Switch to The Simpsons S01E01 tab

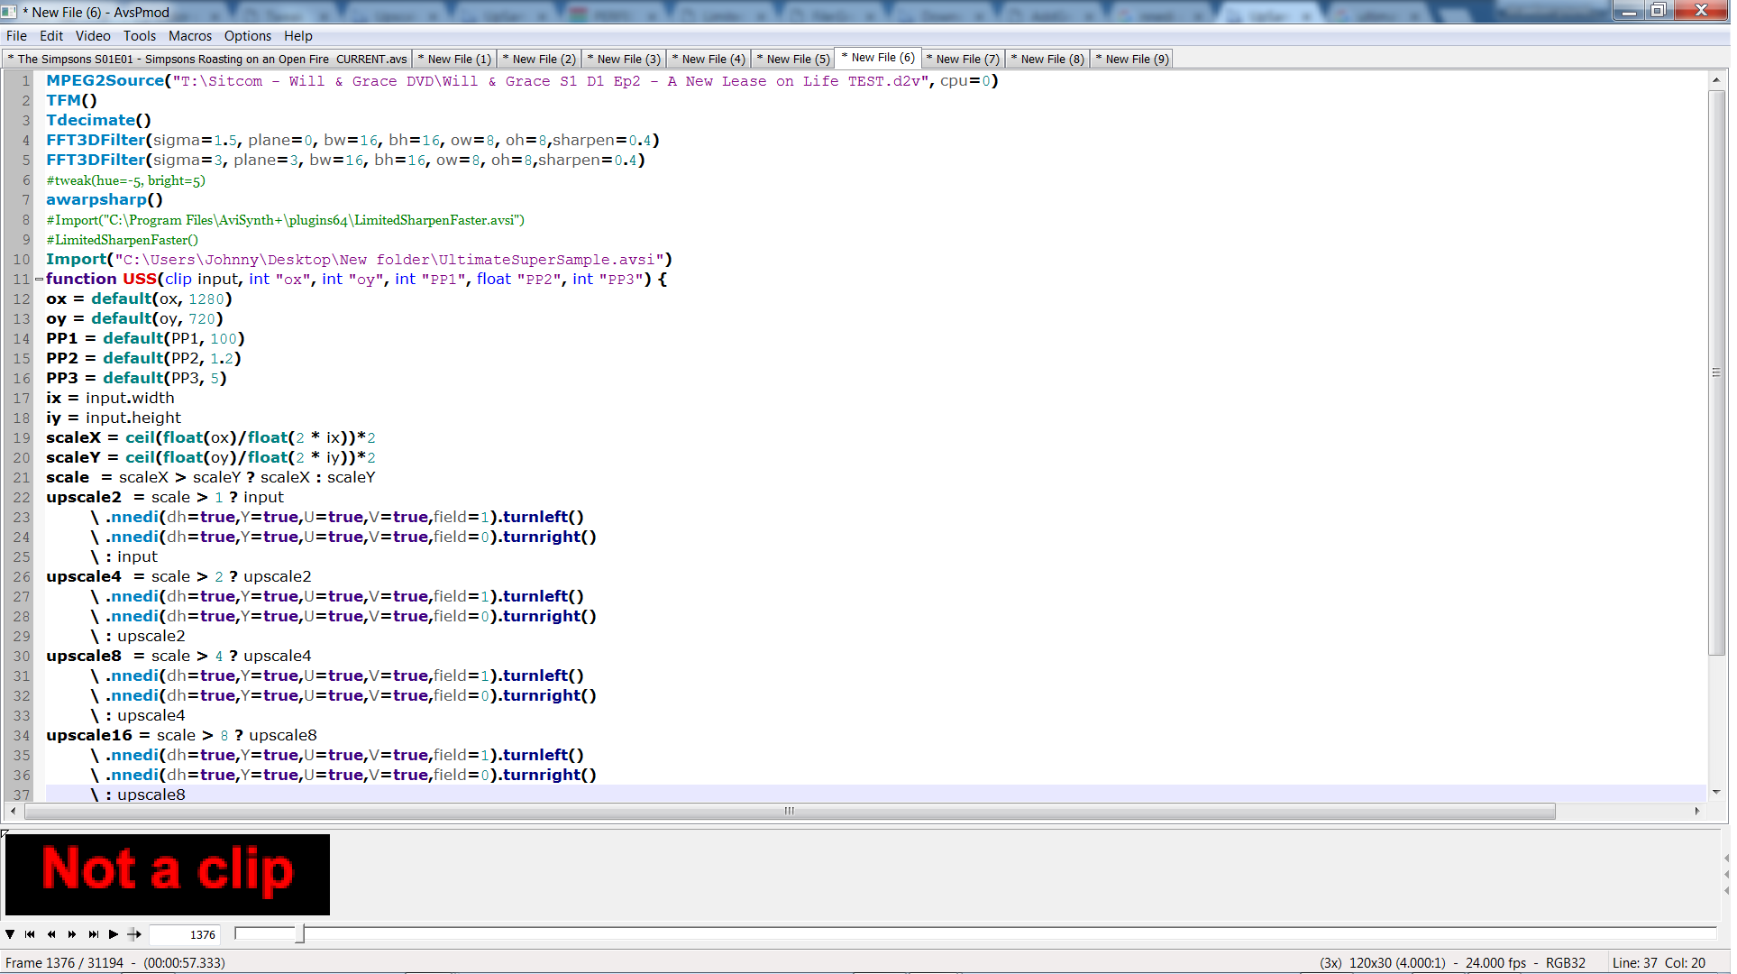[x=207, y=59]
